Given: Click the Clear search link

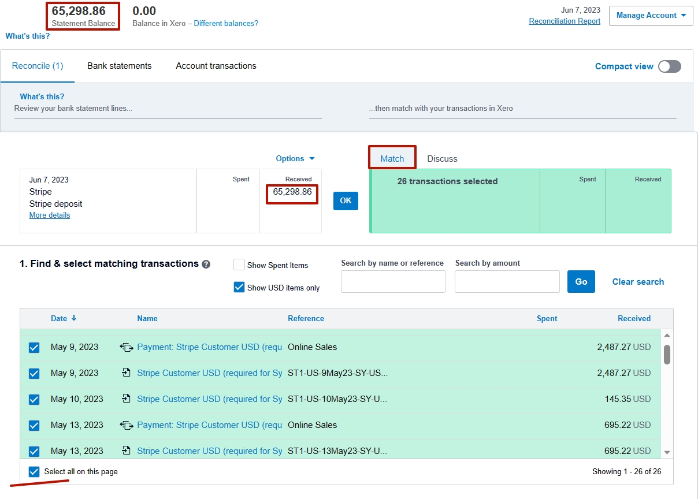Looking at the screenshot, I should coord(638,281).
